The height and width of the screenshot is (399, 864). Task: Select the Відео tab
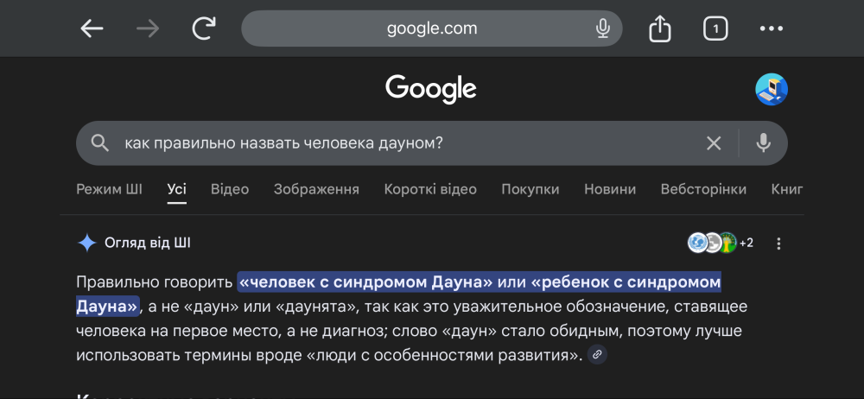[x=230, y=189]
